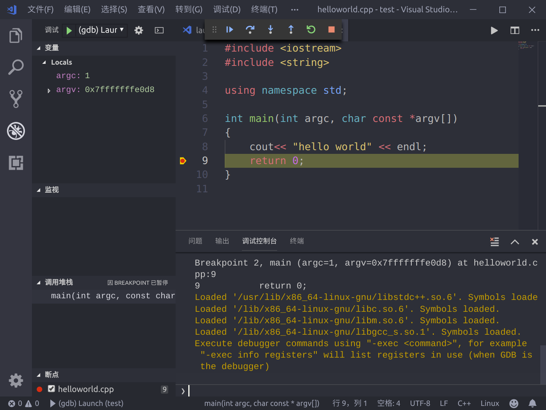Viewport: 546px width, 410px height.
Task: Uncheck the helloworld.cpp breakpoint checkbox
Action: click(x=52, y=389)
